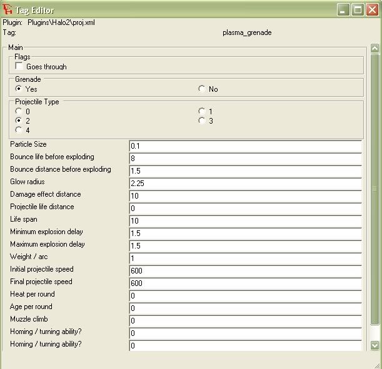
Task: Enable the Goes through flag checkbox
Action: point(19,66)
